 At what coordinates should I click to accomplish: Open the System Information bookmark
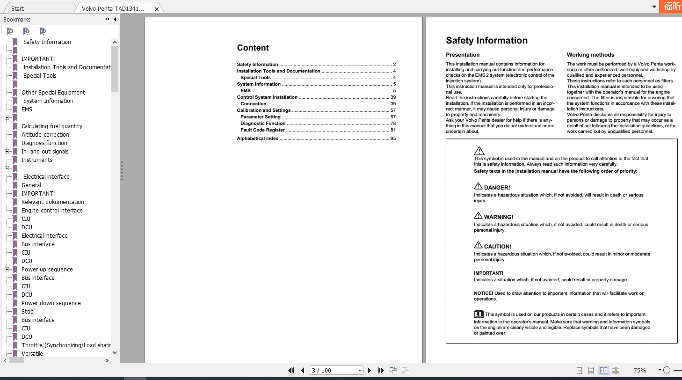48,101
